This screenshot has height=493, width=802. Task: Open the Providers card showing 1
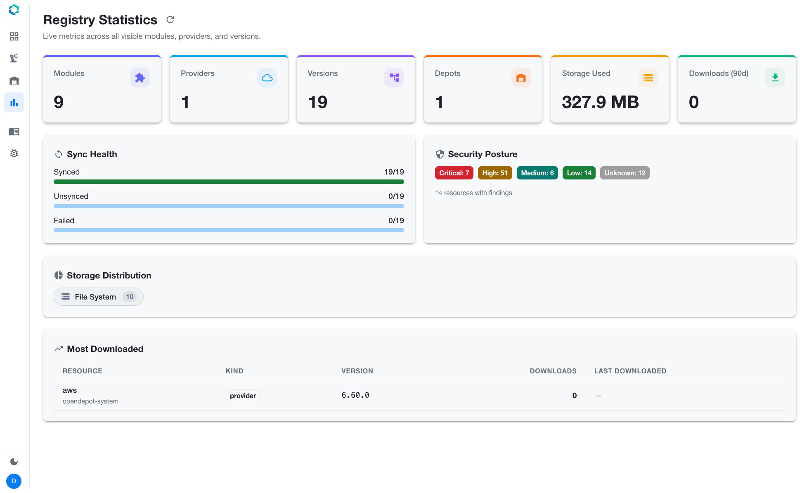click(229, 89)
